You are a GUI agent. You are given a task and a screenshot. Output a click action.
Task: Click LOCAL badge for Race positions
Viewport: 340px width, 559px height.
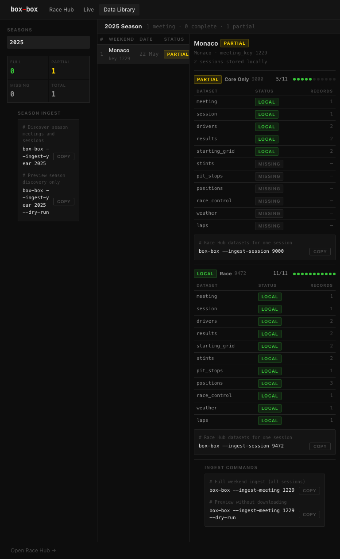tap(270, 383)
